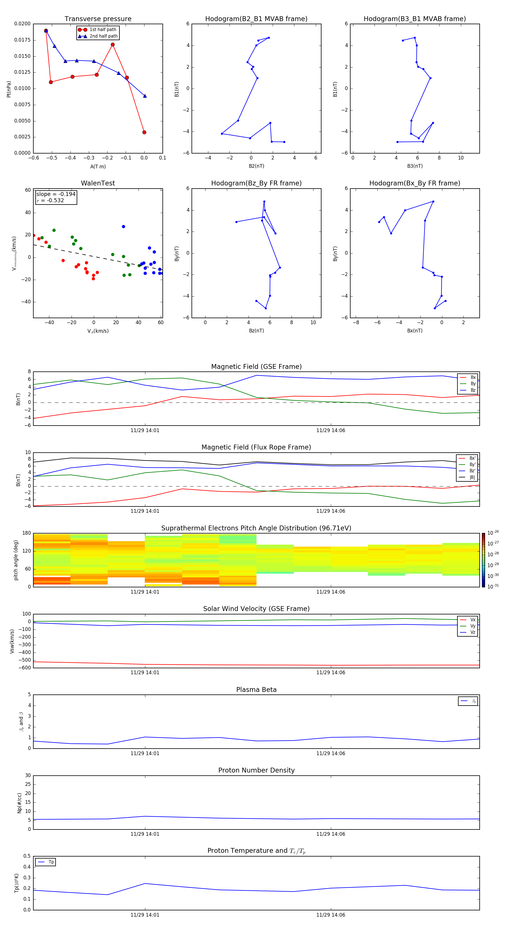513x940 pixels.
Task: Click the pitch angle color scale bar
Action: pos(483,560)
